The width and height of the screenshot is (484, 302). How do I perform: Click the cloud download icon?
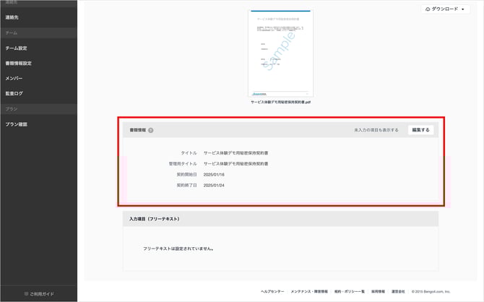(428, 9)
